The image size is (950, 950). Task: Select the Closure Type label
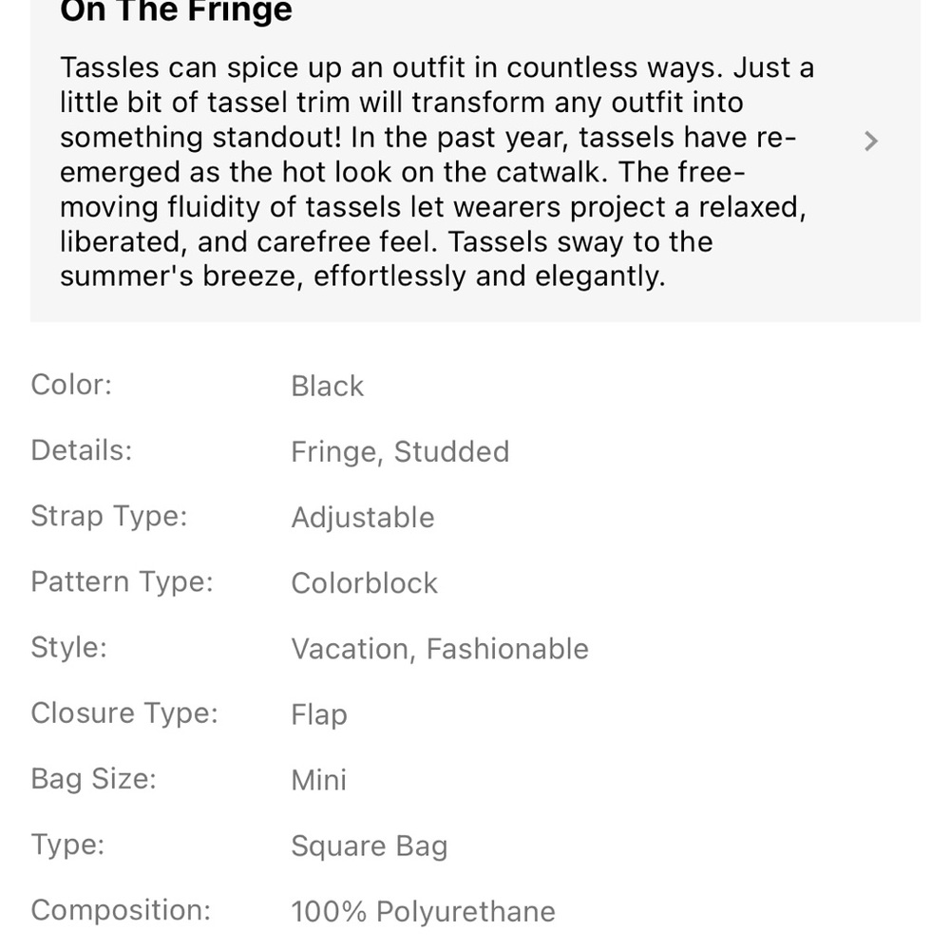(x=124, y=713)
